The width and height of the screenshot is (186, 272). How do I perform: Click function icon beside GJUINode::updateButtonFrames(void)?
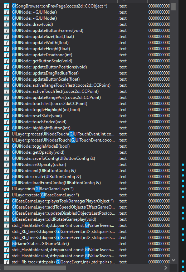point(6,30)
